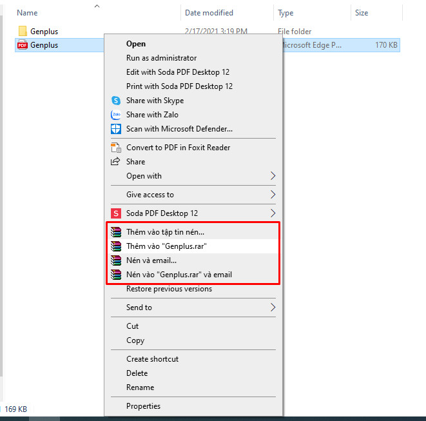Choose 'Nén vào "Genplus.rar" và email' option
The width and height of the screenshot is (426, 421).
(x=179, y=275)
